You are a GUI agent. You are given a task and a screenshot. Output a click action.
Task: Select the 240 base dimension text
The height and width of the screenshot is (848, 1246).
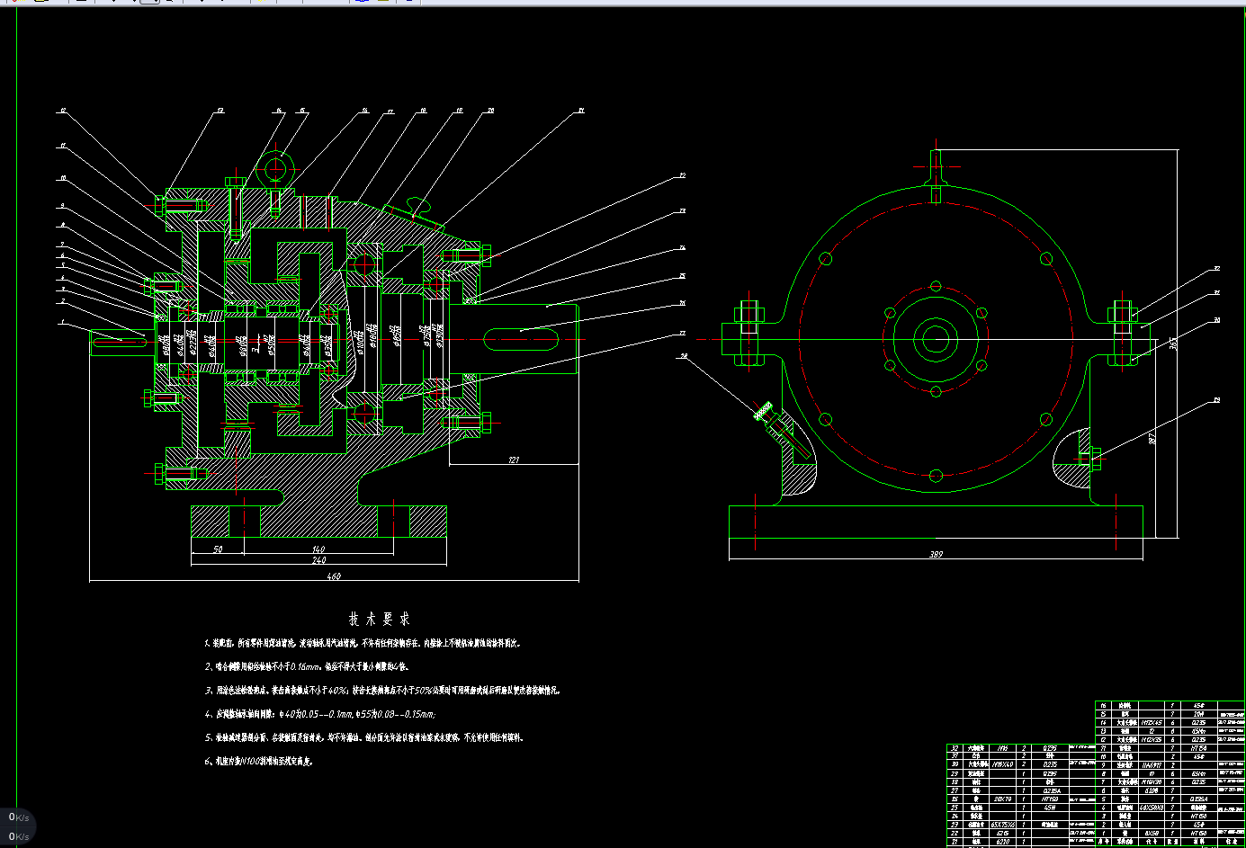(x=319, y=560)
